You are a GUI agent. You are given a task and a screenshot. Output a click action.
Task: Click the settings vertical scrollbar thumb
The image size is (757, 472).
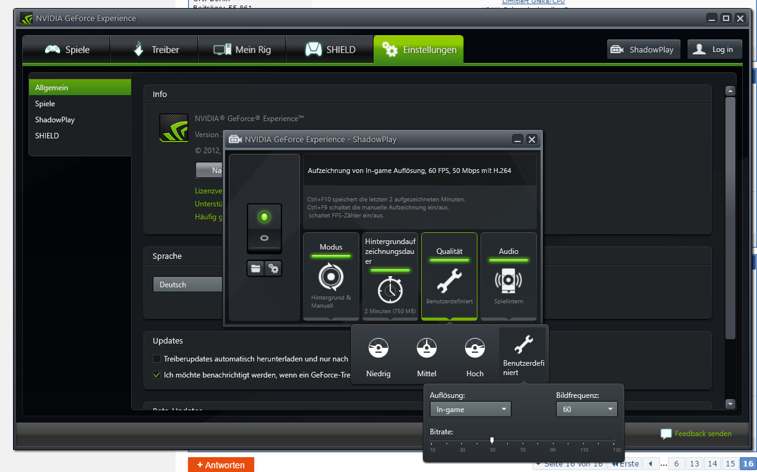[x=730, y=217]
